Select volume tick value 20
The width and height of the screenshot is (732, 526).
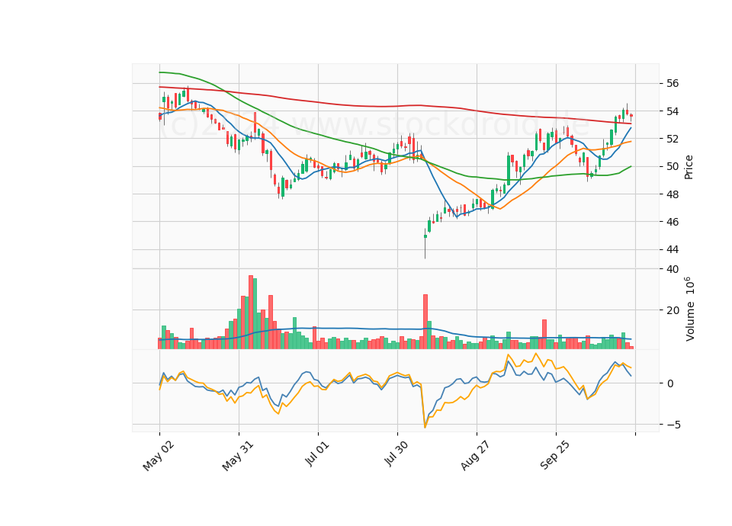point(673,310)
